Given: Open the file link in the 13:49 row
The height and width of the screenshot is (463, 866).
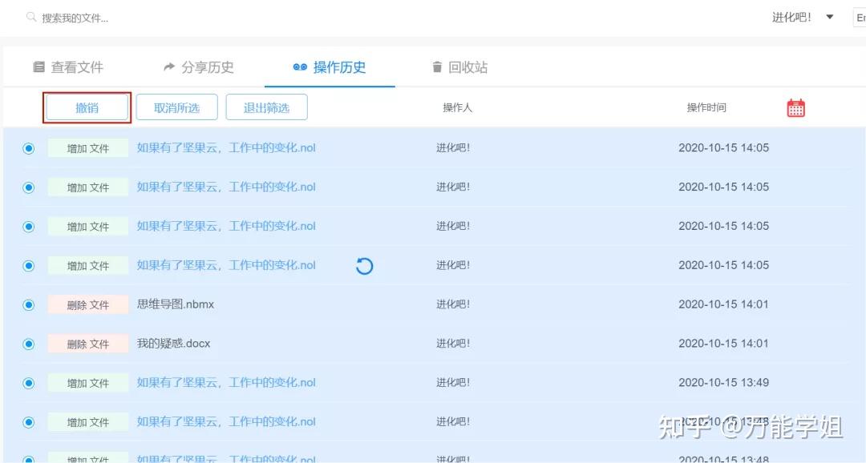Looking at the screenshot, I should pyautogui.click(x=226, y=382).
